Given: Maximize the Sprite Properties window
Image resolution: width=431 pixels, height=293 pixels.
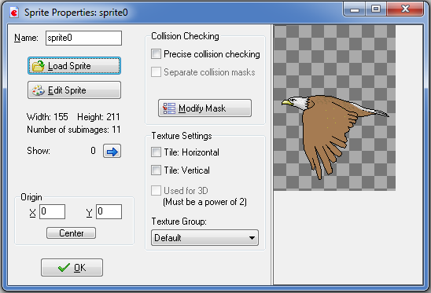Looking at the screenshot, I should pyautogui.click(x=376, y=9).
